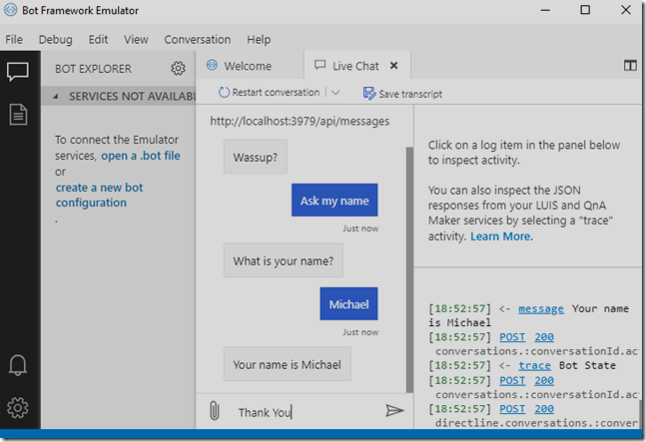This screenshot has height=442, width=646.
Task: Open the transcripts document icon in sidebar
Action: (x=18, y=115)
